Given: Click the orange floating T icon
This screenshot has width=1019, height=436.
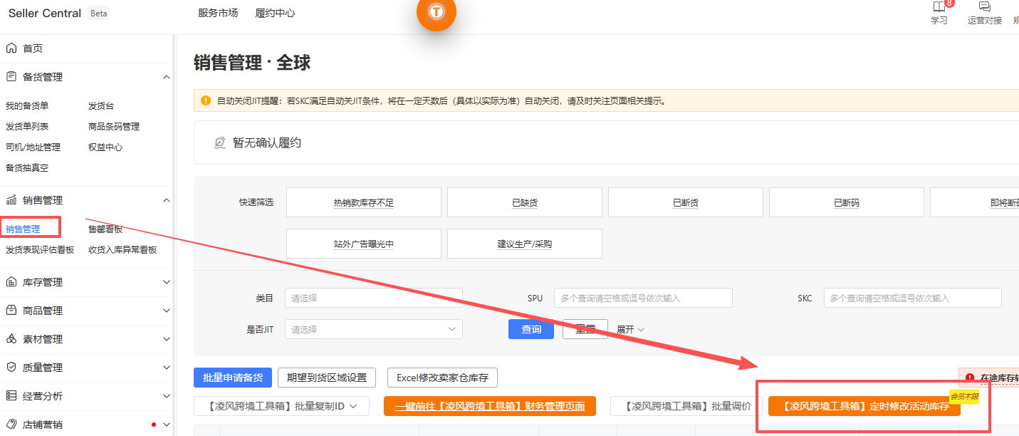Looking at the screenshot, I should click(437, 11).
